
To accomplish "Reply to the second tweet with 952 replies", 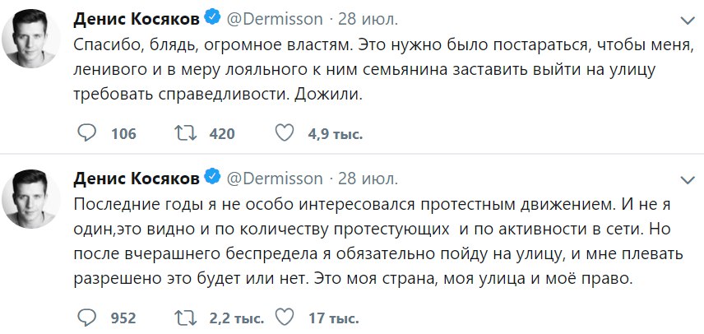I will click(x=86, y=317).
